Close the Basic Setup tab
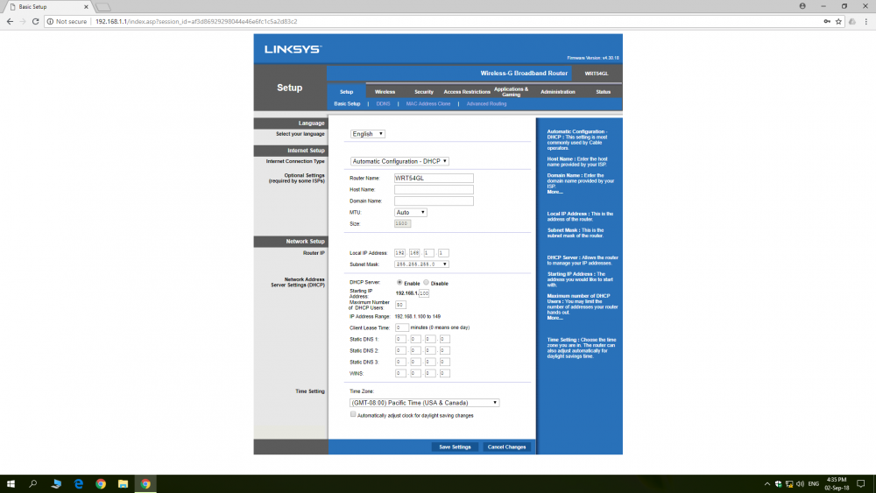Screen dimensions: 876x493 (86, 7)
